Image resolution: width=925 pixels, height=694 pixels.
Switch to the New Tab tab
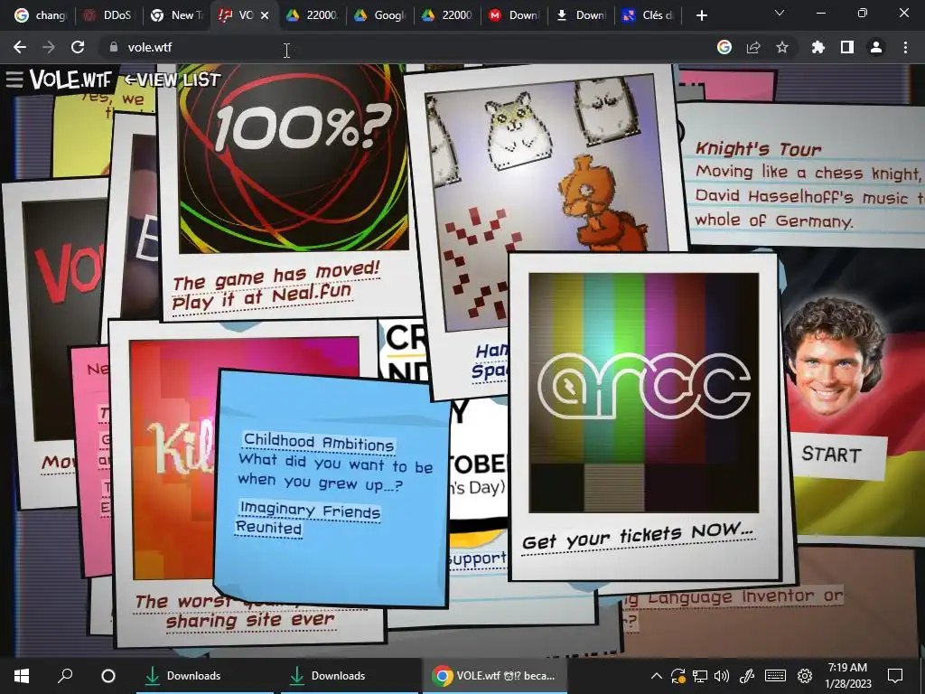(x=176, y=15)
